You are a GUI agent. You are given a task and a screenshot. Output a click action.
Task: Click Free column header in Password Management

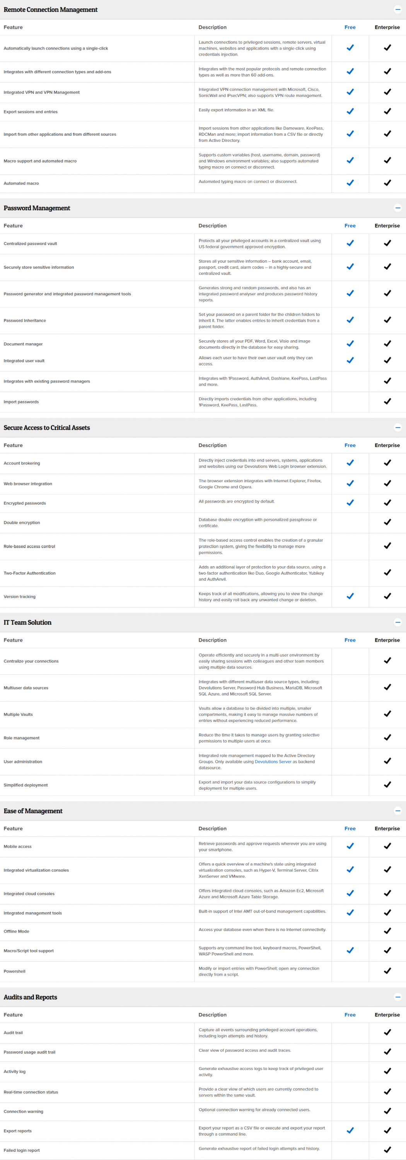350,225
